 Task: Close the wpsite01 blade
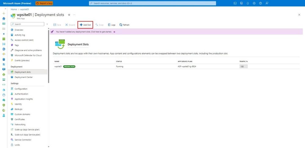click(299, 15)
